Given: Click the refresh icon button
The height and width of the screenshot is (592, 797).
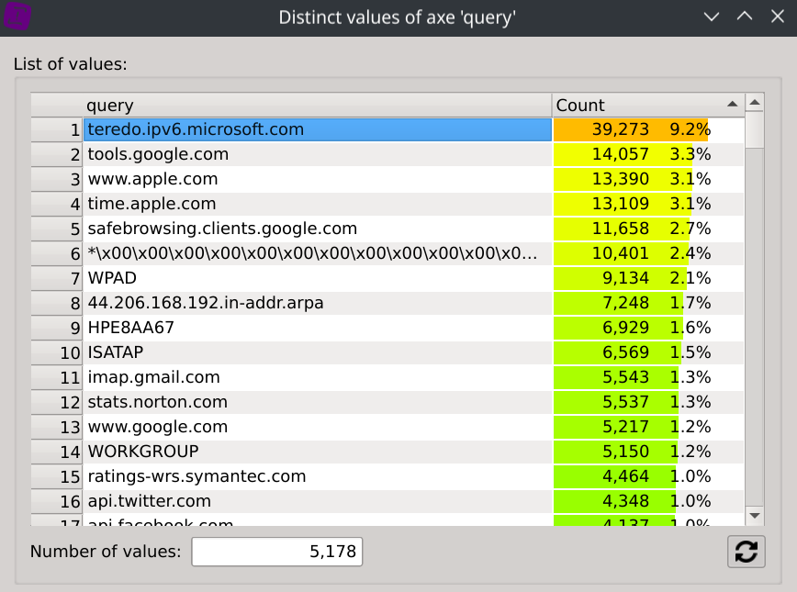Looking at the screenshot, I should [746, 552].
